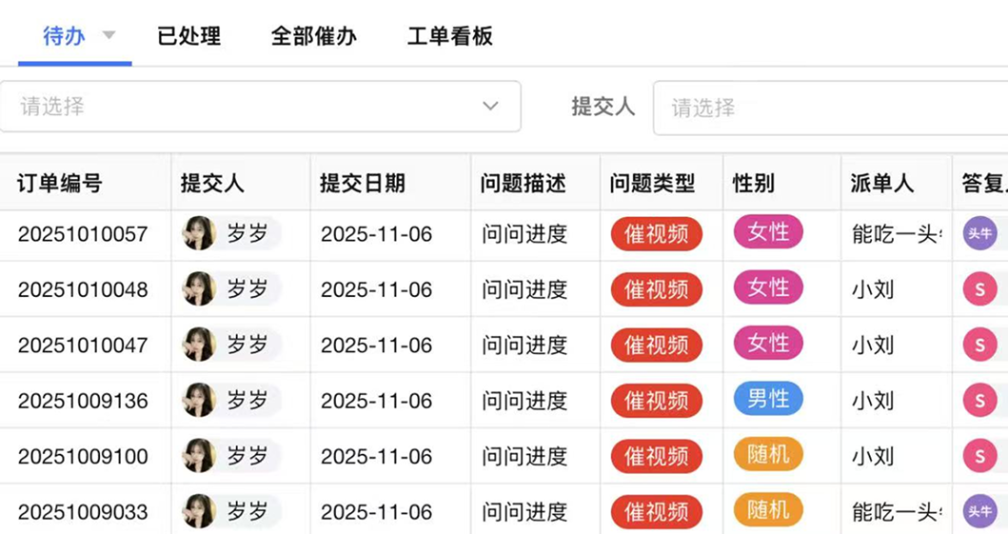Viewport: 1008px width, 534px height.
Task: Click 问问进度 description in row 20251010057
Action: point(524,234)
